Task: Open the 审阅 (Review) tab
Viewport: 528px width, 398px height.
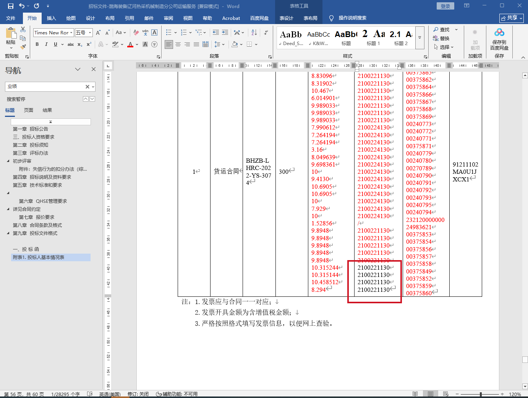Action: [168, 18]
